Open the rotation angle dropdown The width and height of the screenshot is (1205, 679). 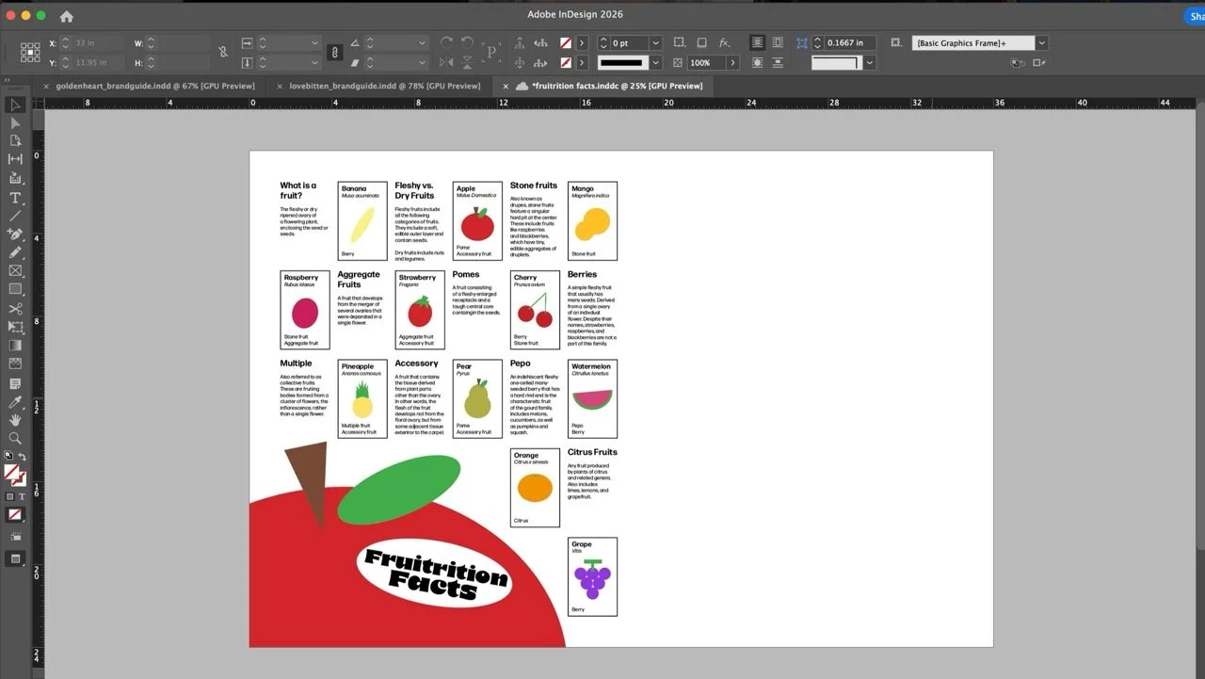(422, 43)
